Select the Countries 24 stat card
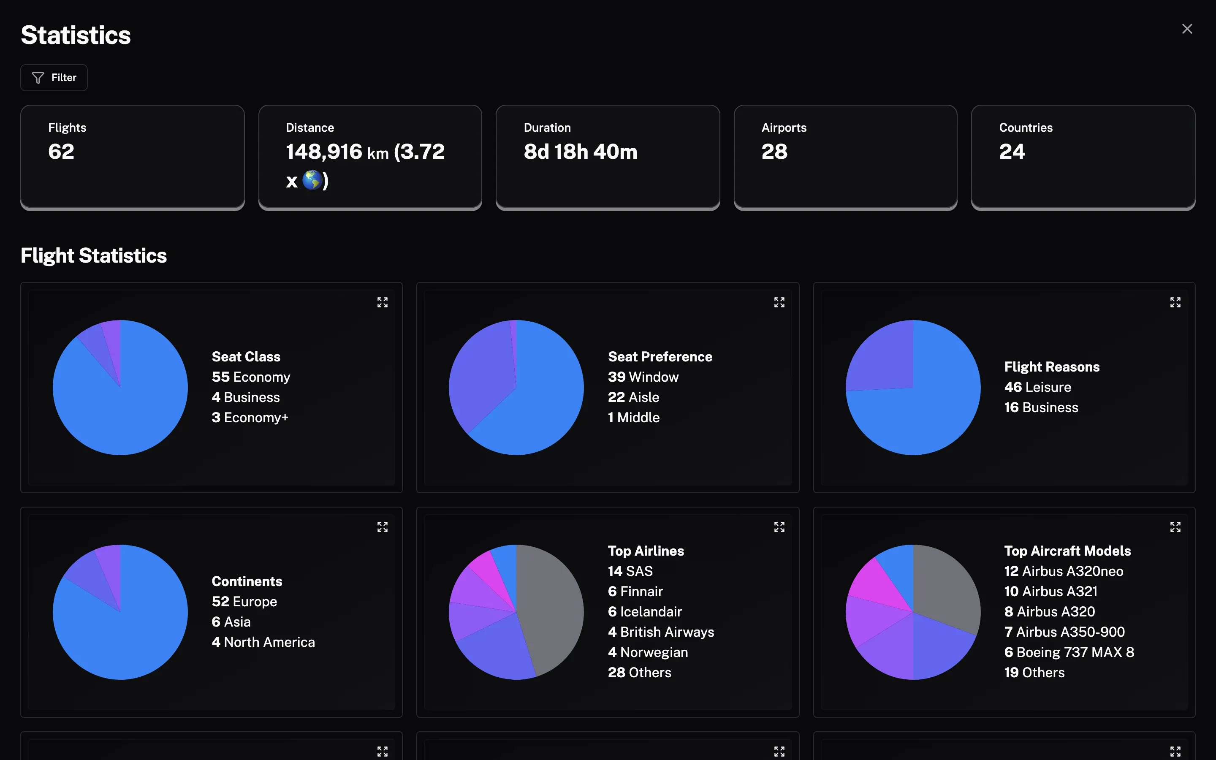The height and width of the screenshot is (760, 1216). pos(1083,157)
